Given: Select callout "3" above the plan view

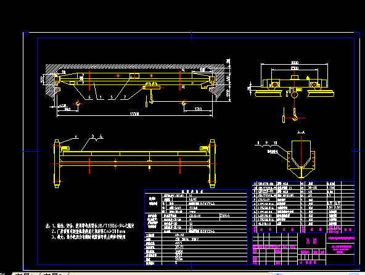Looking at the screenshot, I should click(92, 136).
